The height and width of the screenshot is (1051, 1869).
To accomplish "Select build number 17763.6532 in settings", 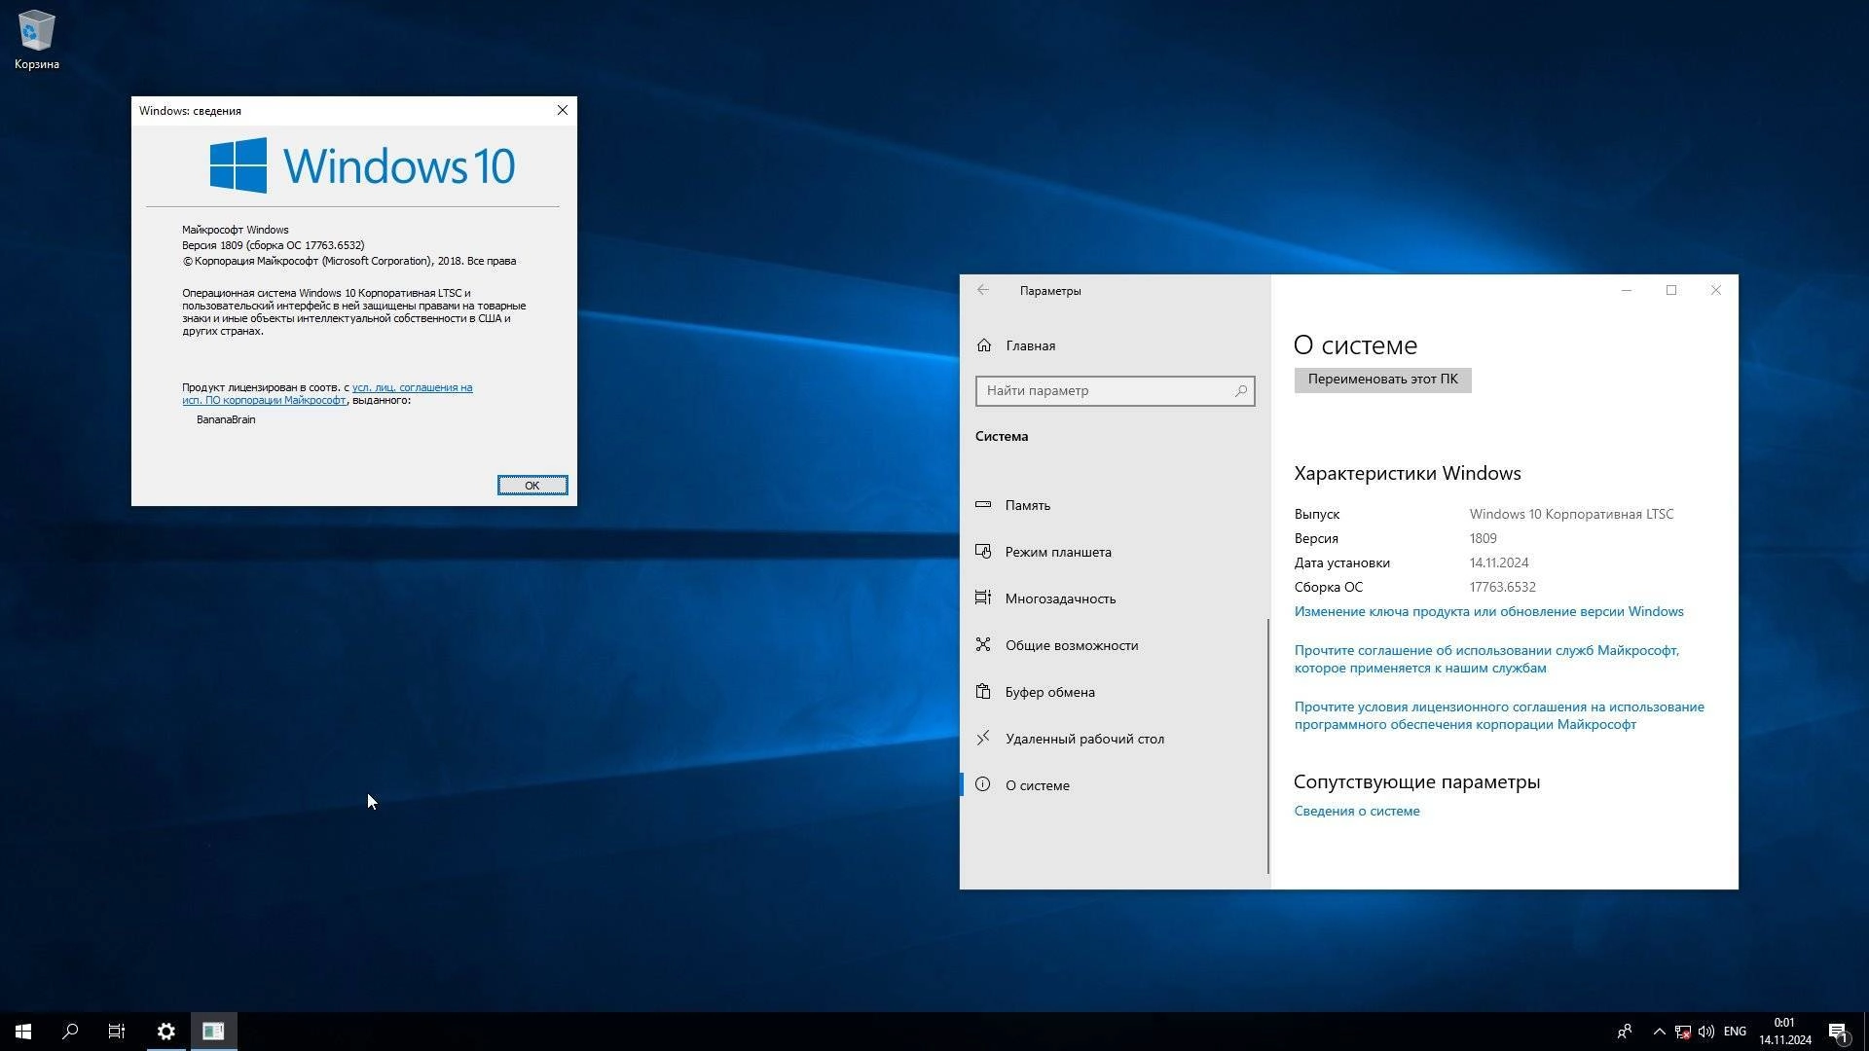I will click(1502, 587).
